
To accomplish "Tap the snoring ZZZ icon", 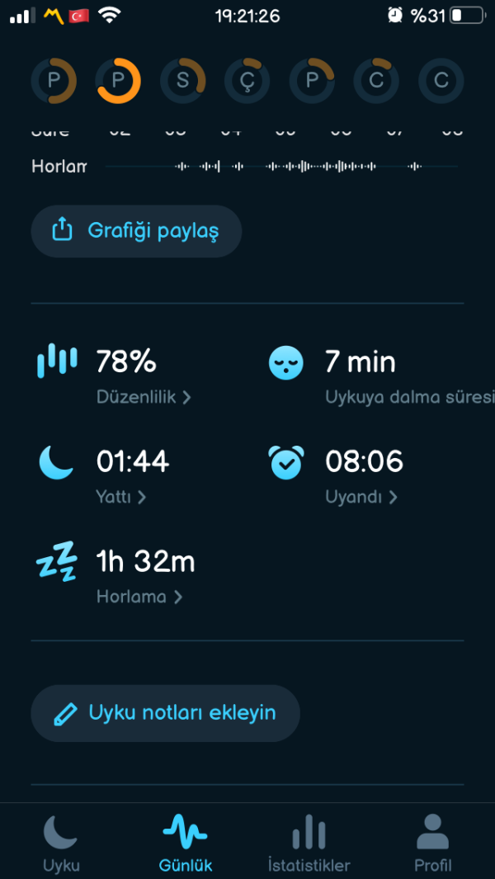I will pyautogui.click(x=56, y=562).
